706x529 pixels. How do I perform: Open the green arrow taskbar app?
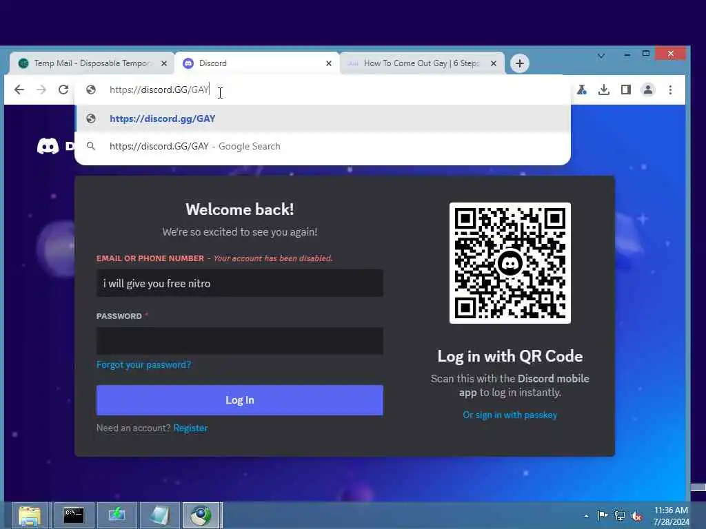[x=117, y=515]
